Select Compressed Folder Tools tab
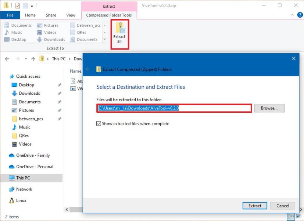 click(109, 15)
